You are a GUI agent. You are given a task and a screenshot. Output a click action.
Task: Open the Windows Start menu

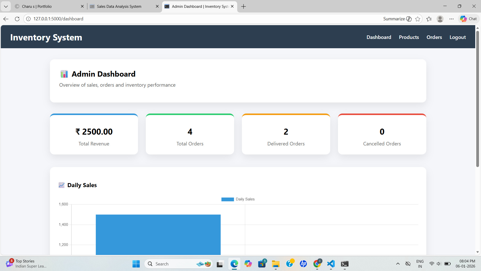tap(136, 264)
